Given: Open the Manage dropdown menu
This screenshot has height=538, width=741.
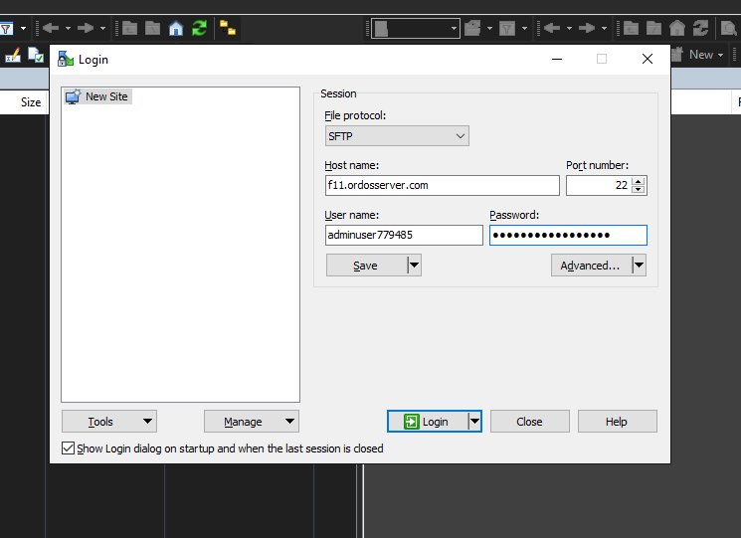Looking at the screenshot, I should tap(252, 422).
